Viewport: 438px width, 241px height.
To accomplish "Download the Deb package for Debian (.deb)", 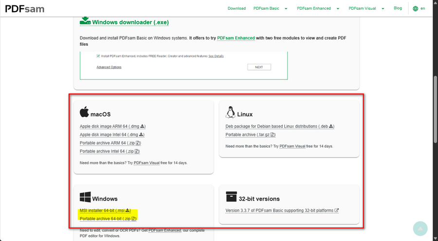I will [x=280, y=127].
